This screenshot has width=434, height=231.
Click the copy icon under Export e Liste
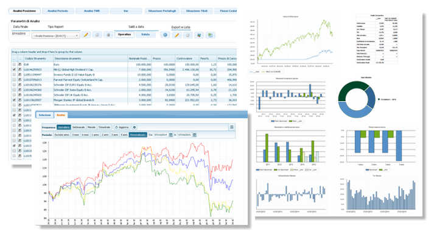187,35
